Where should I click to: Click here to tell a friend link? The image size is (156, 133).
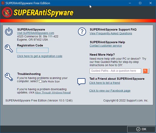105,83
